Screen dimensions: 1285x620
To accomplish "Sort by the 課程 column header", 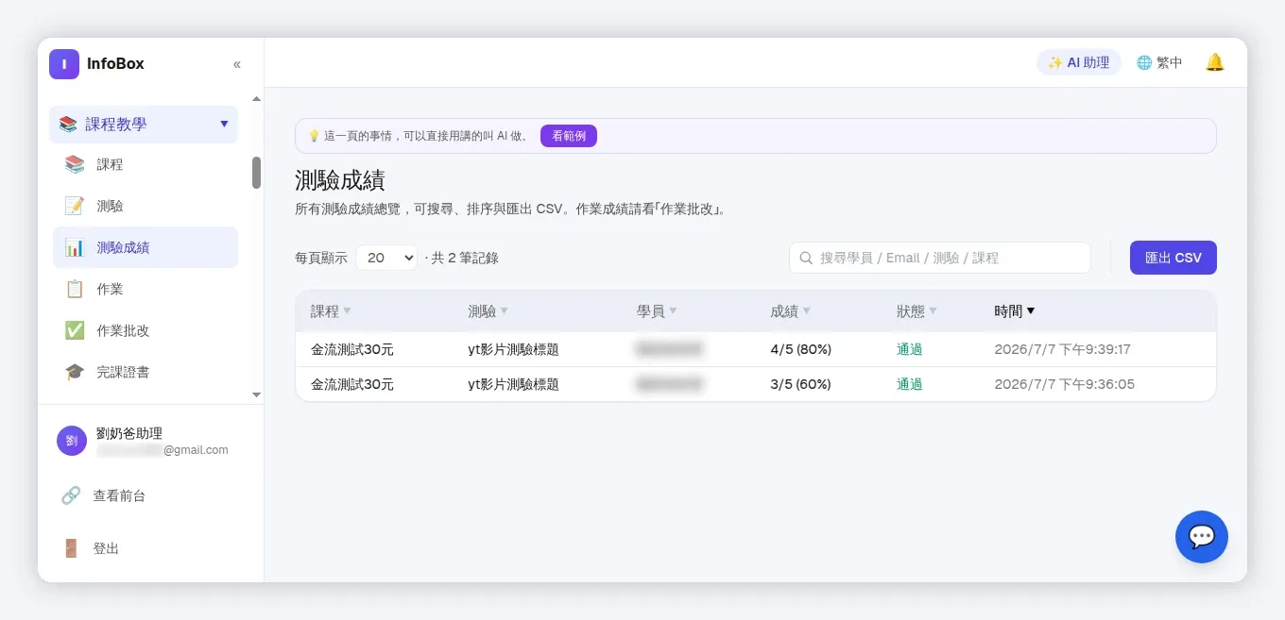I will pyautogui.click(x=331, y=310).
